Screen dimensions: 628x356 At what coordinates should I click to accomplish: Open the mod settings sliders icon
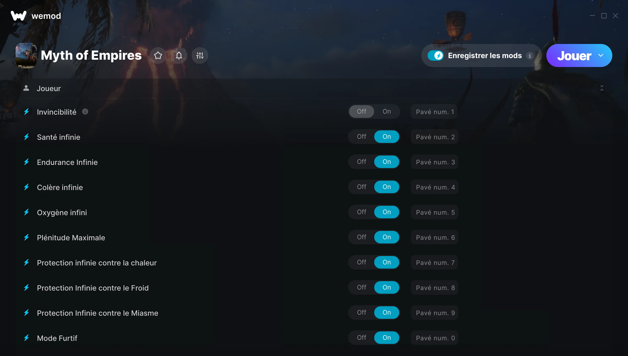tap(200, 55)
